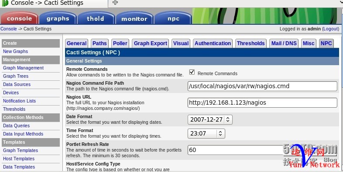Screen dimensions: 343x172
Task: Select the Mail / DNS settings tab
Action: pos(284,43)
